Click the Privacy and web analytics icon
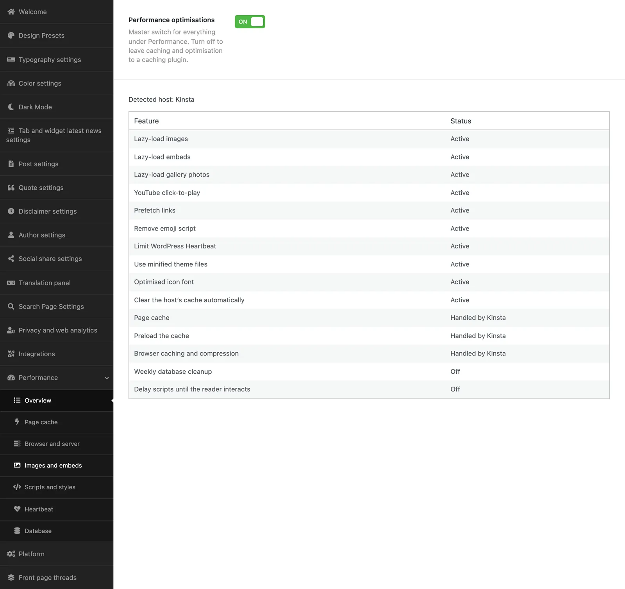The image size is (625, 589). tap(11, 330)
